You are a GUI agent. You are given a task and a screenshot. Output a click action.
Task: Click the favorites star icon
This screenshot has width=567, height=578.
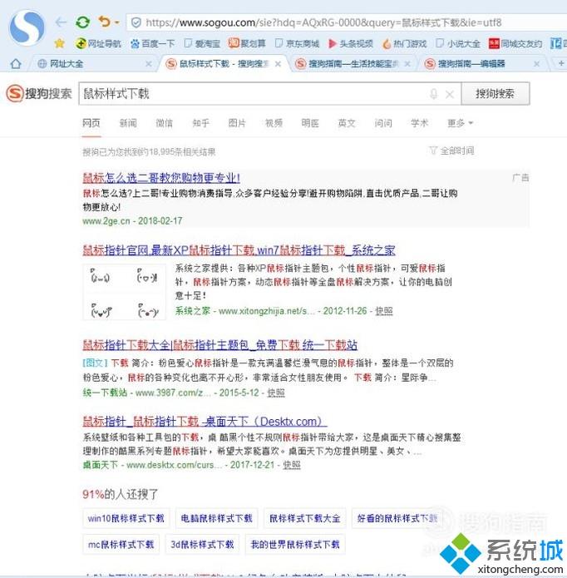click(59, 43)
